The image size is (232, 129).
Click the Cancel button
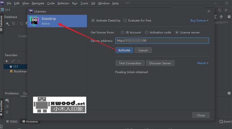pos(143,50)
